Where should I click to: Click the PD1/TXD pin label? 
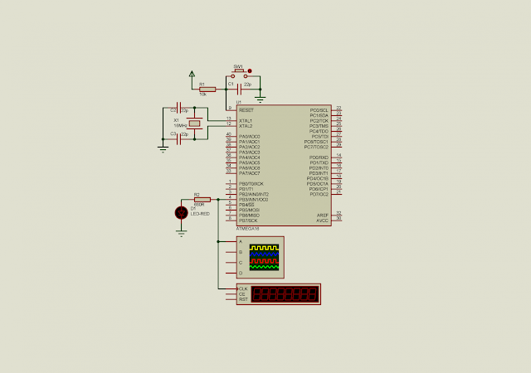pyautogui.click(x=319, y=162)
